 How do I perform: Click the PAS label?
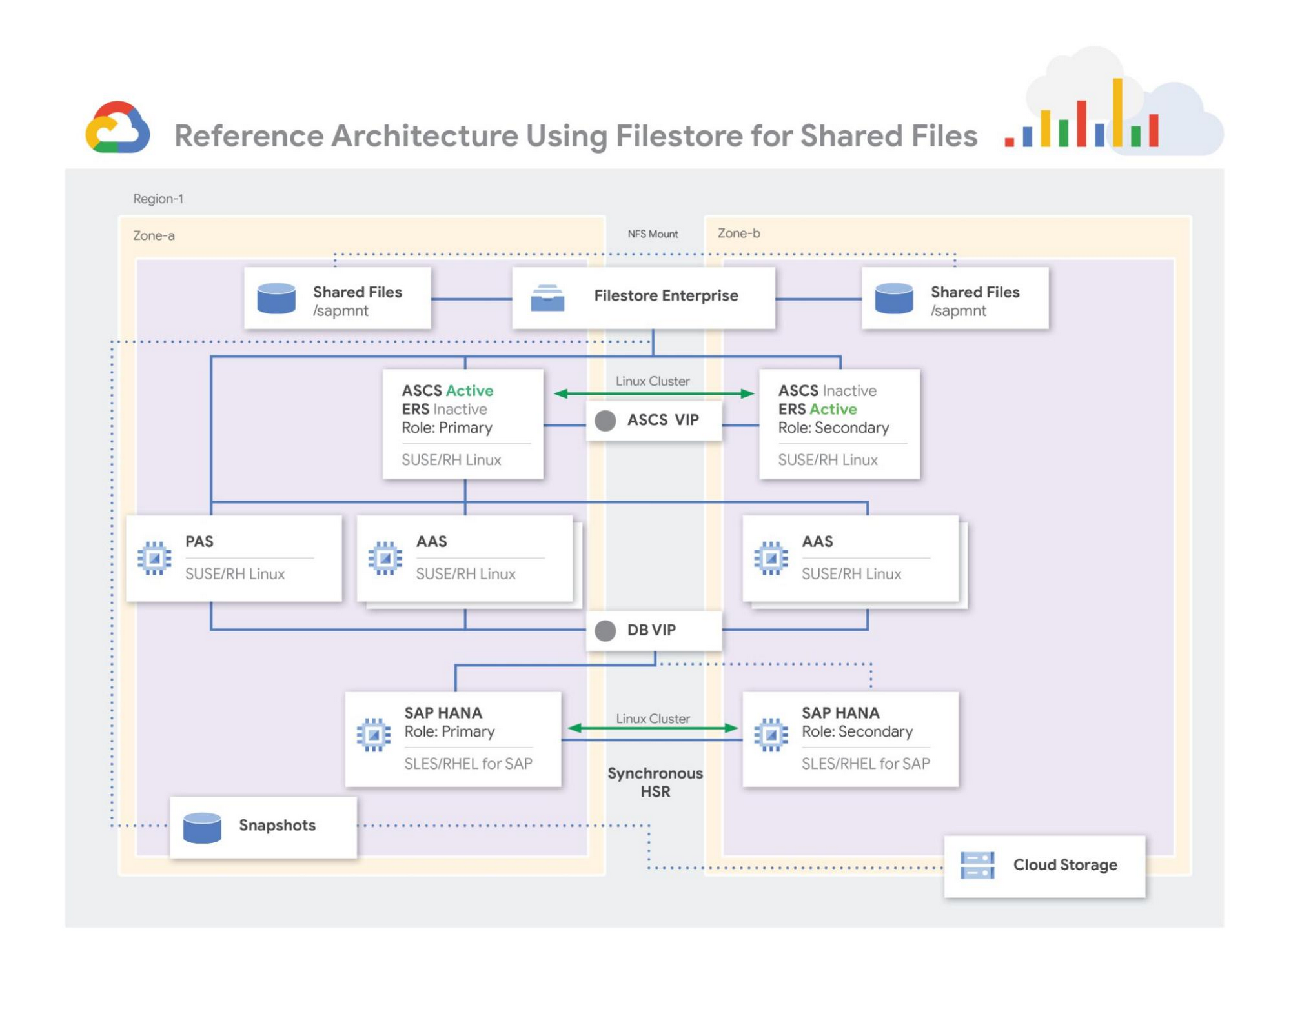coord(199,542)
